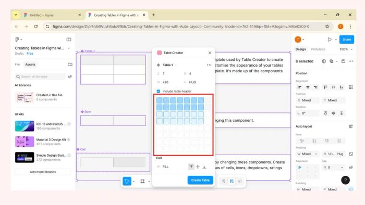The image size is (365, 205).
Task: Select the Assets tab
Action: [x=30, y=65]
